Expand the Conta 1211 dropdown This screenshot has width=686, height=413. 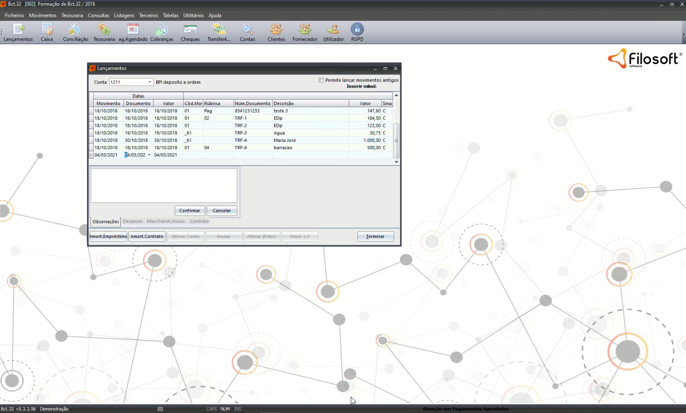[x=149, y=82]
